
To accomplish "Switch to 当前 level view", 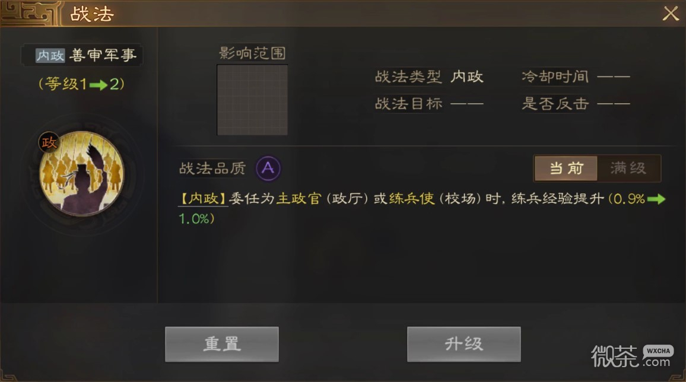I will click(566, 168).
